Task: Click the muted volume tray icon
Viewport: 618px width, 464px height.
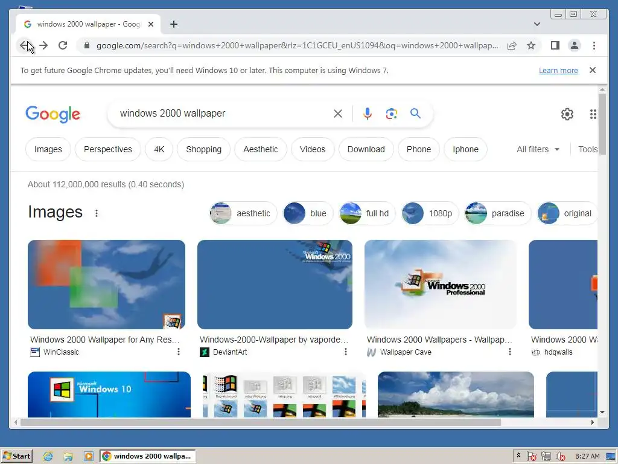Action: coord(560,457)
